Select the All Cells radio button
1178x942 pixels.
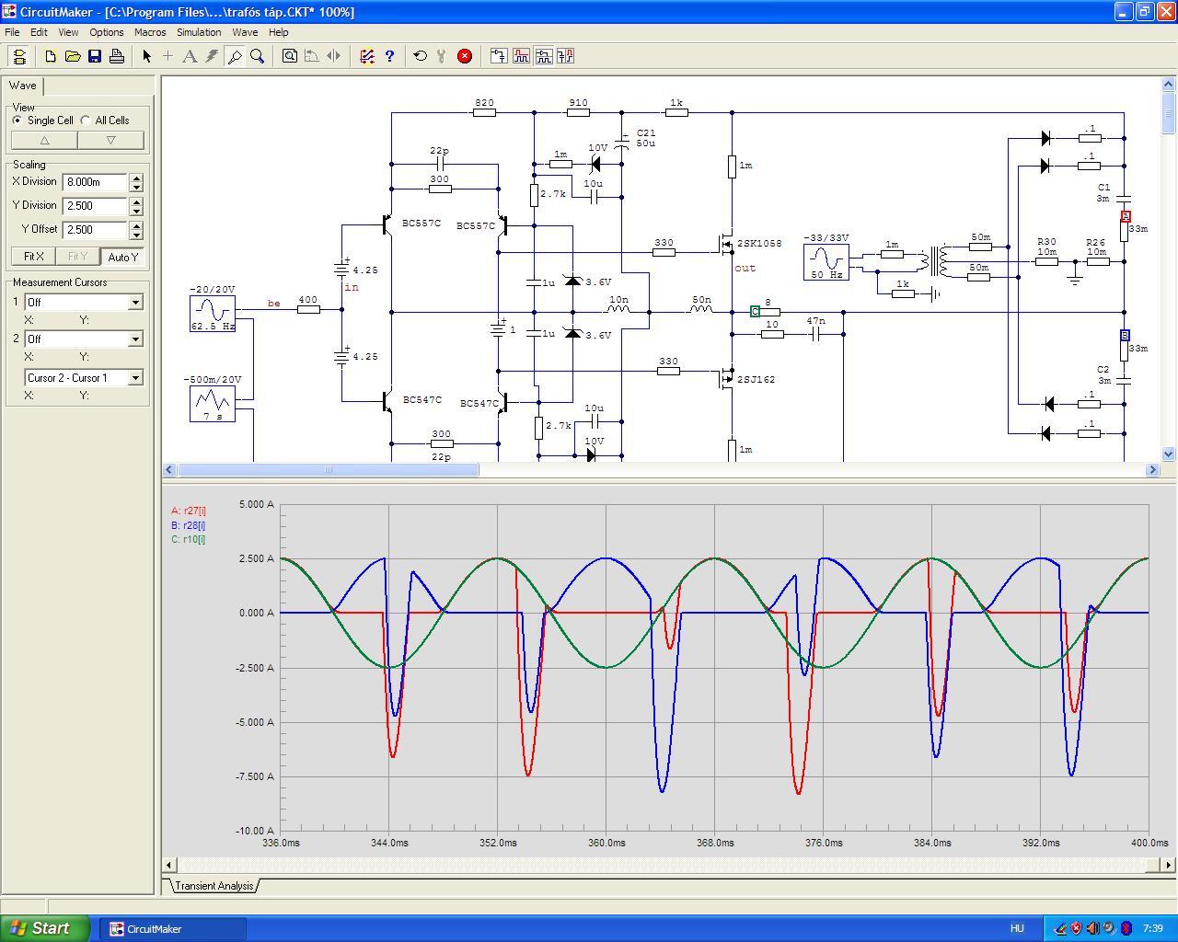pyautogui.click(x=86, y=121)
